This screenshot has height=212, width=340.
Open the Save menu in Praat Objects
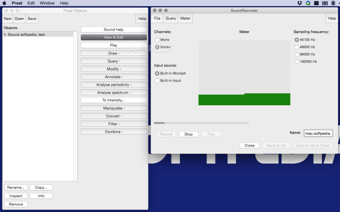click(32, 18)
